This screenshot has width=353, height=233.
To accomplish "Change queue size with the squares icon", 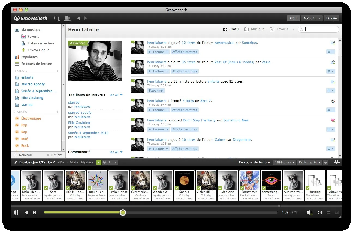I will click(x=337, y=162).
